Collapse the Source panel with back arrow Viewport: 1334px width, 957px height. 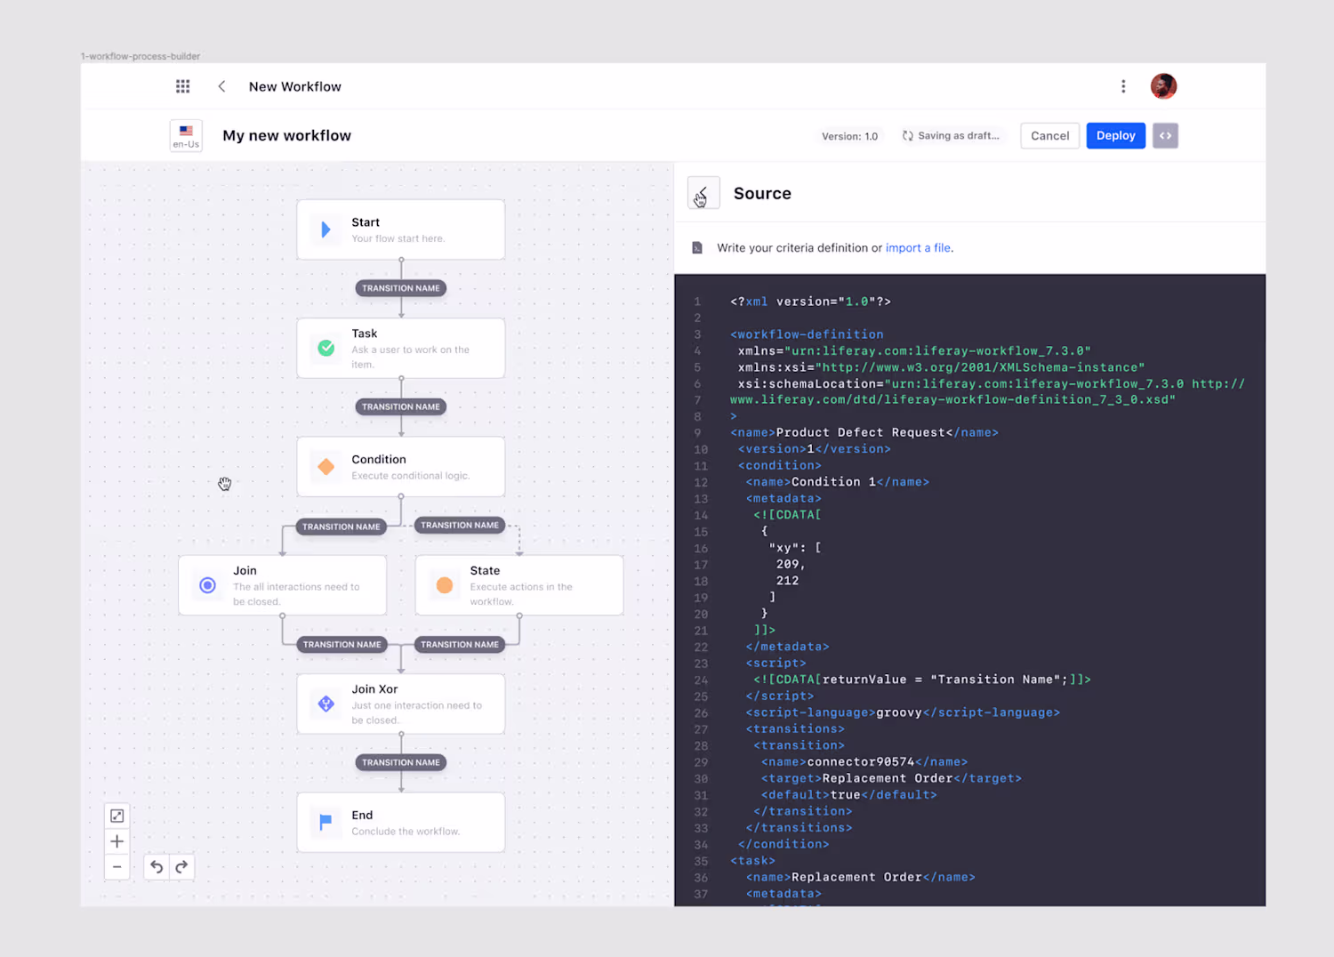coord(703,193)
